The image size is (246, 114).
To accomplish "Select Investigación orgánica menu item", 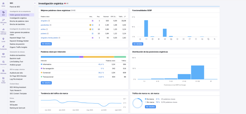I will [x=18, y=18].
